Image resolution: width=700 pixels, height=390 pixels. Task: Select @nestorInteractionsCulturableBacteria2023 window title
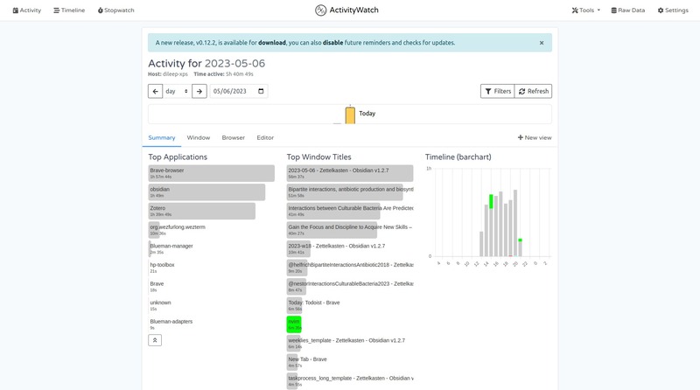(x=350, y=287)
